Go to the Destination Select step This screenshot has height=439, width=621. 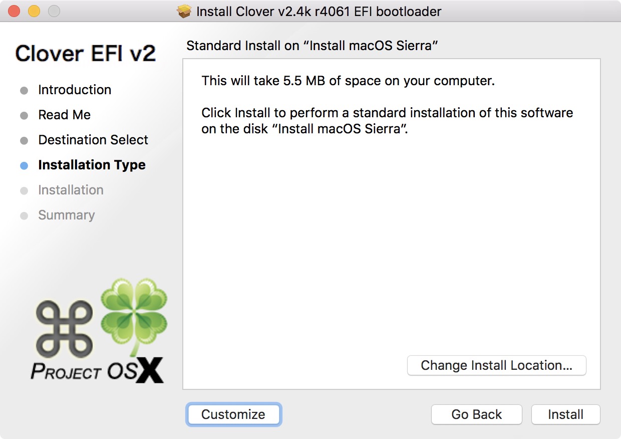93,140
